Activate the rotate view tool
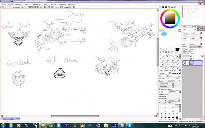205x128 pixels. click(166, 52)
